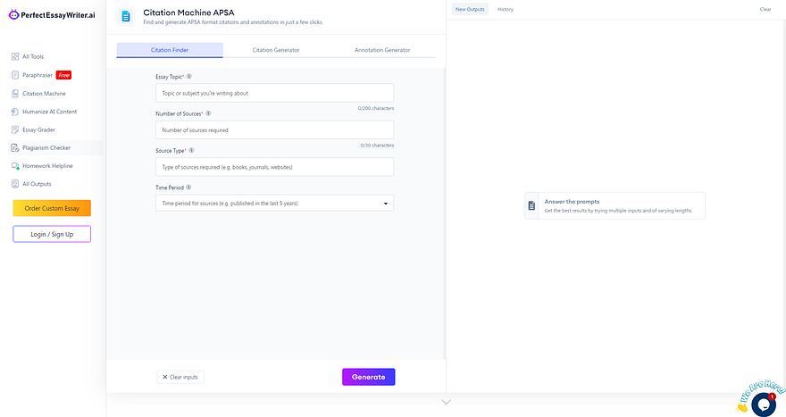The image size is (786, 417).
Task: Switch to the Citation Generator tab
Action: click(276, 50)
